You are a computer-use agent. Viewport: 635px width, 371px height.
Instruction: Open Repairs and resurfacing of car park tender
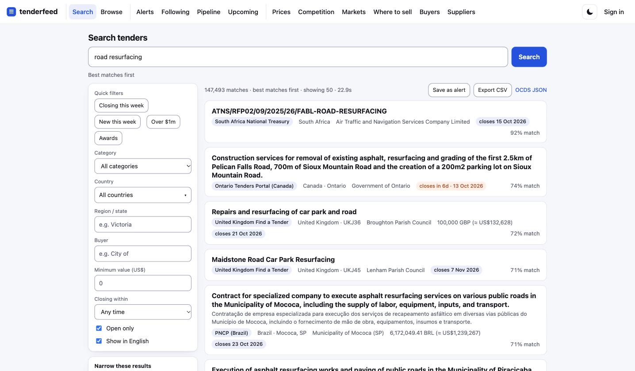(x=284, y=212)
